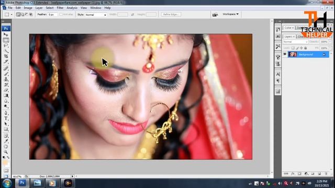
Task: Choose New selection mode
Action: 18,15
